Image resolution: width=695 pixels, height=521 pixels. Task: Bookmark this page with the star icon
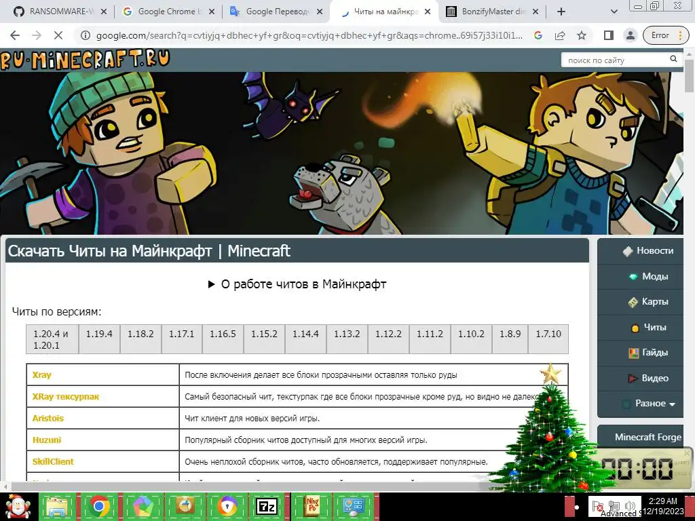point(582,35)
